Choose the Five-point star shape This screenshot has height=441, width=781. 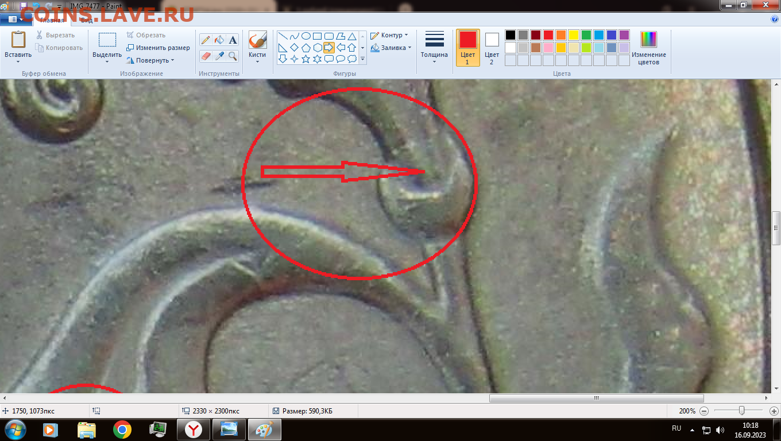(306, 59)
